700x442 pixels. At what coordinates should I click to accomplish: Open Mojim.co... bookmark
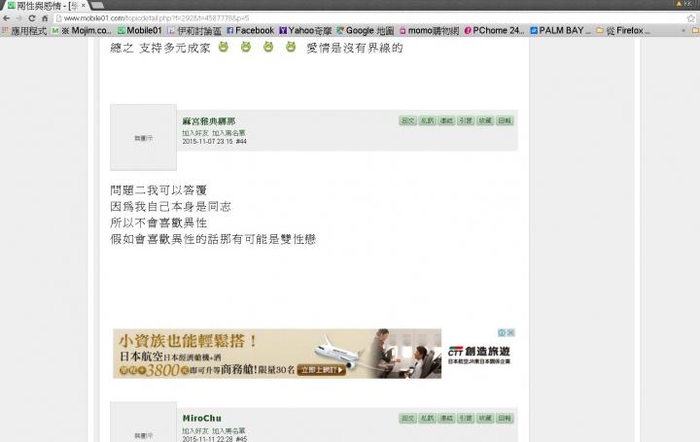click(x=82, y=31)
